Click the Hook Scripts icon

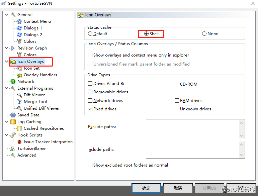pos(13,135)
